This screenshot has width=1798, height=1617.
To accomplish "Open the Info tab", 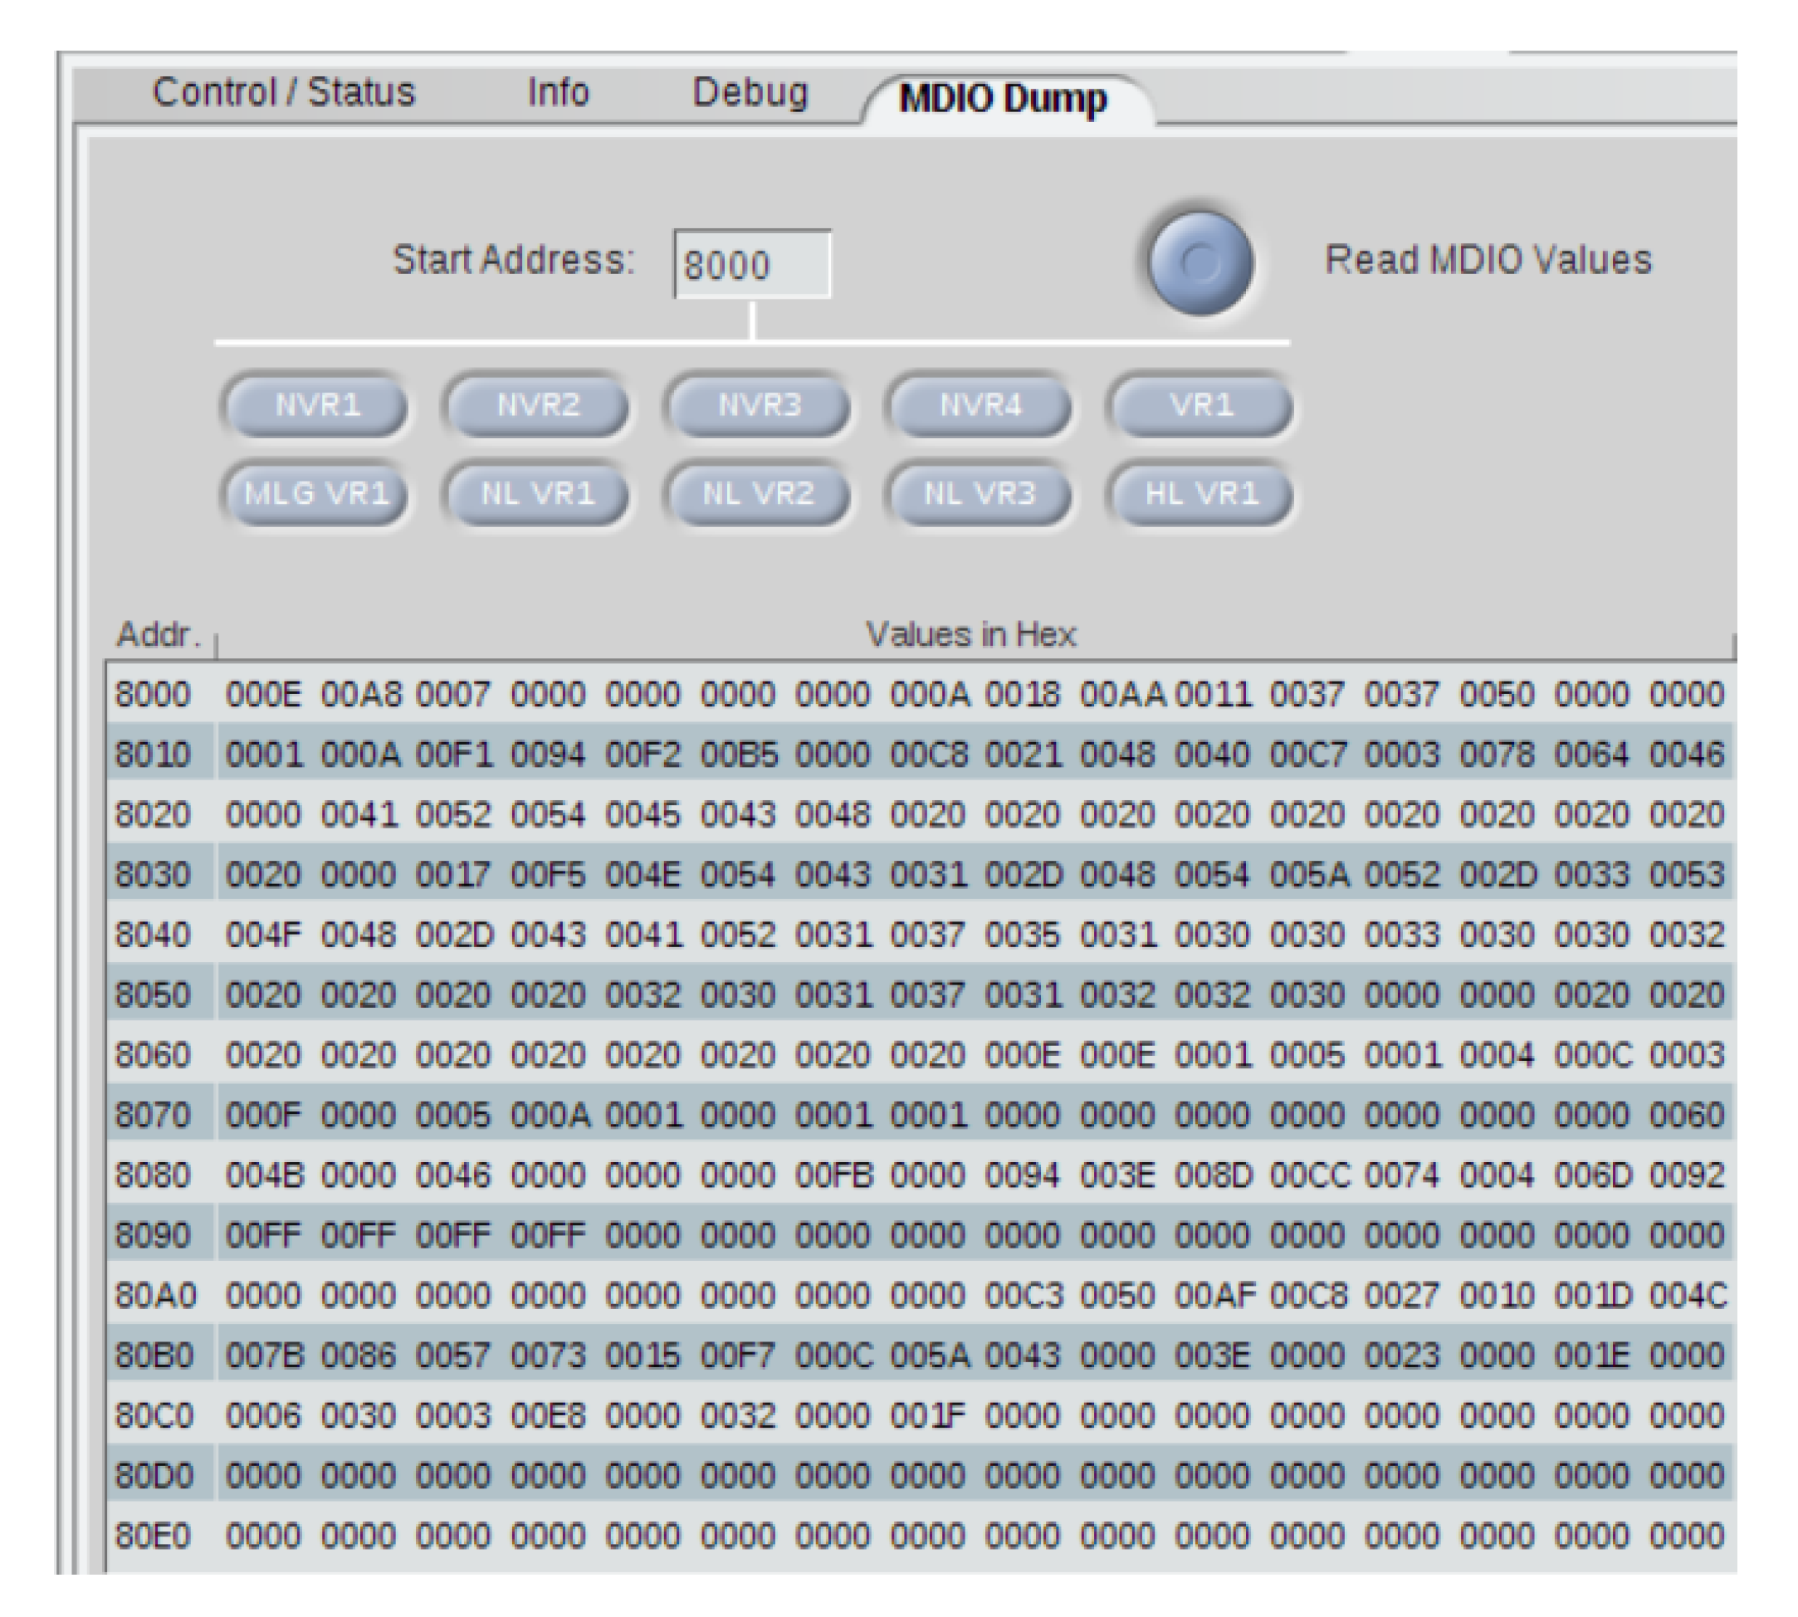I will (557, 92).
